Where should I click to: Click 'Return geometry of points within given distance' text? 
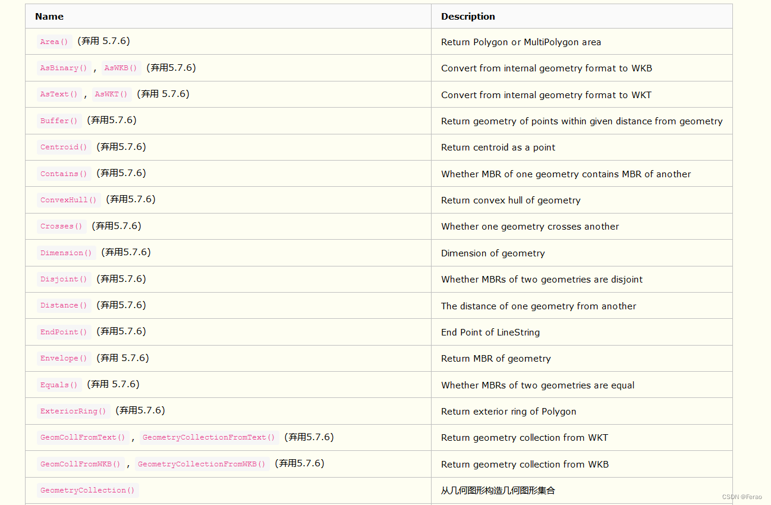(582, 121)
